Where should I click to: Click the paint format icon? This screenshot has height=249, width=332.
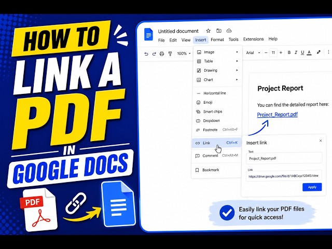(x=170, y=54)
